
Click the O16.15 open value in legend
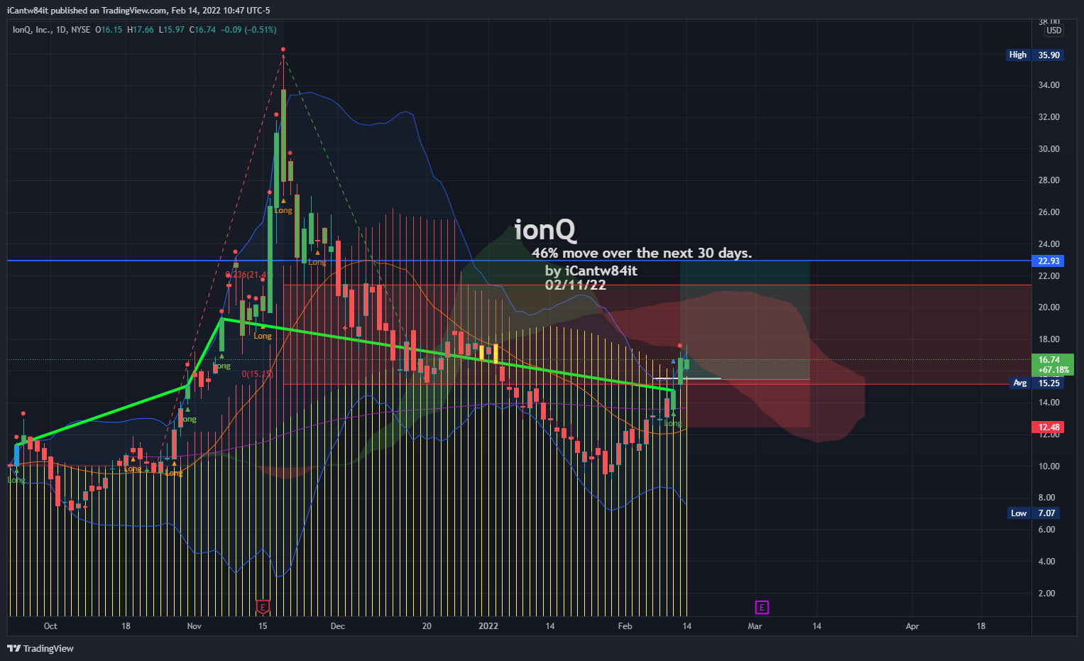tap(109, 30)
